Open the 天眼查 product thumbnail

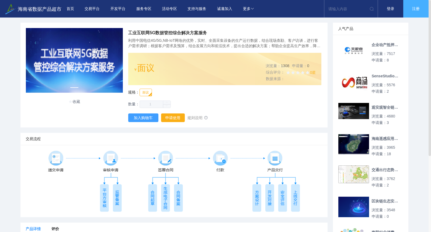(x=354, y=51)
